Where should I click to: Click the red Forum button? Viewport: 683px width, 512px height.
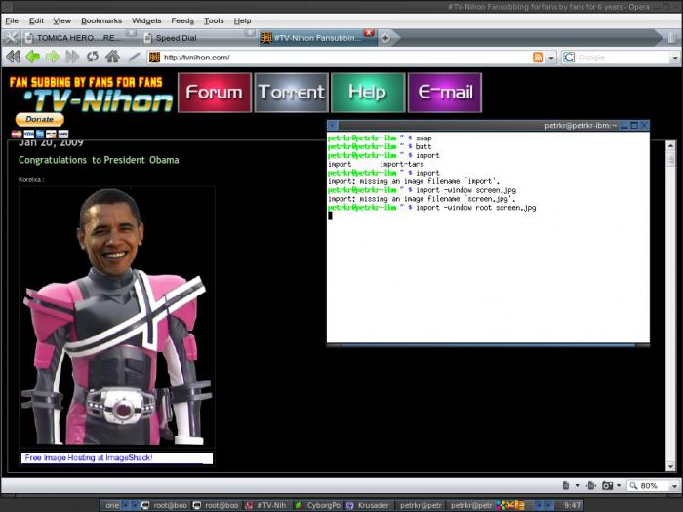(x=215, y=93)
